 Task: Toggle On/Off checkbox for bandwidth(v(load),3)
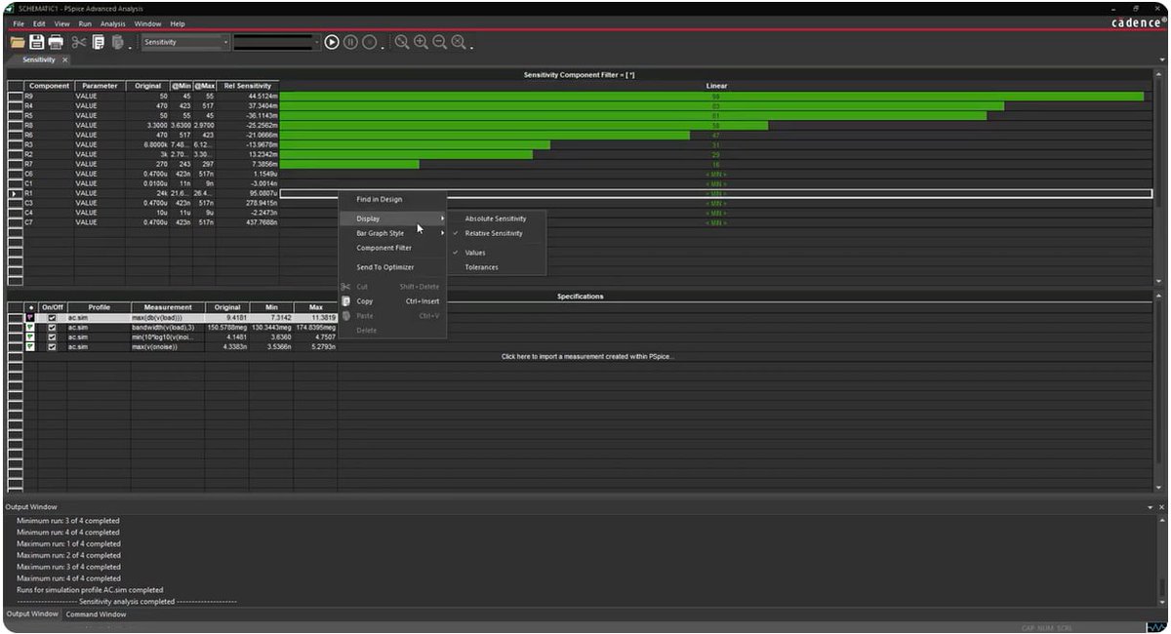[52, 328]
